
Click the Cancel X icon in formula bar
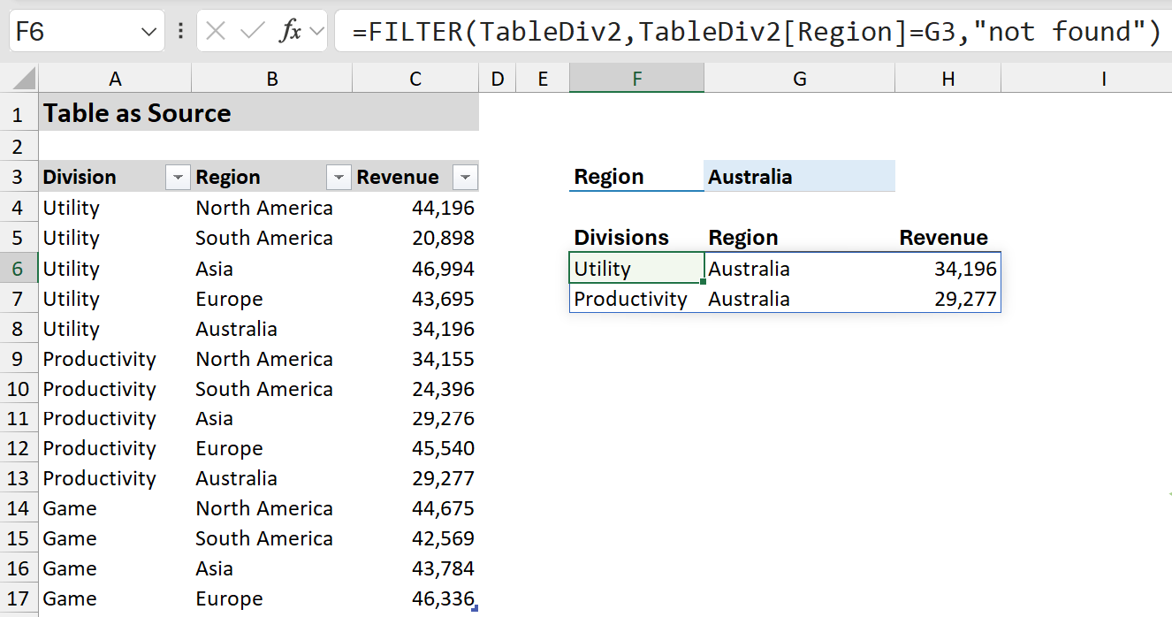(215, 32)
